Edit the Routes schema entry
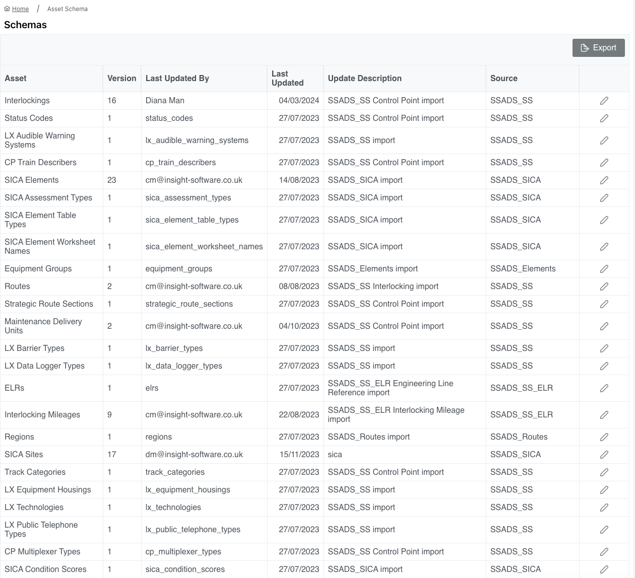Viewport: 635px width, 578px height. tap(604, 286)
